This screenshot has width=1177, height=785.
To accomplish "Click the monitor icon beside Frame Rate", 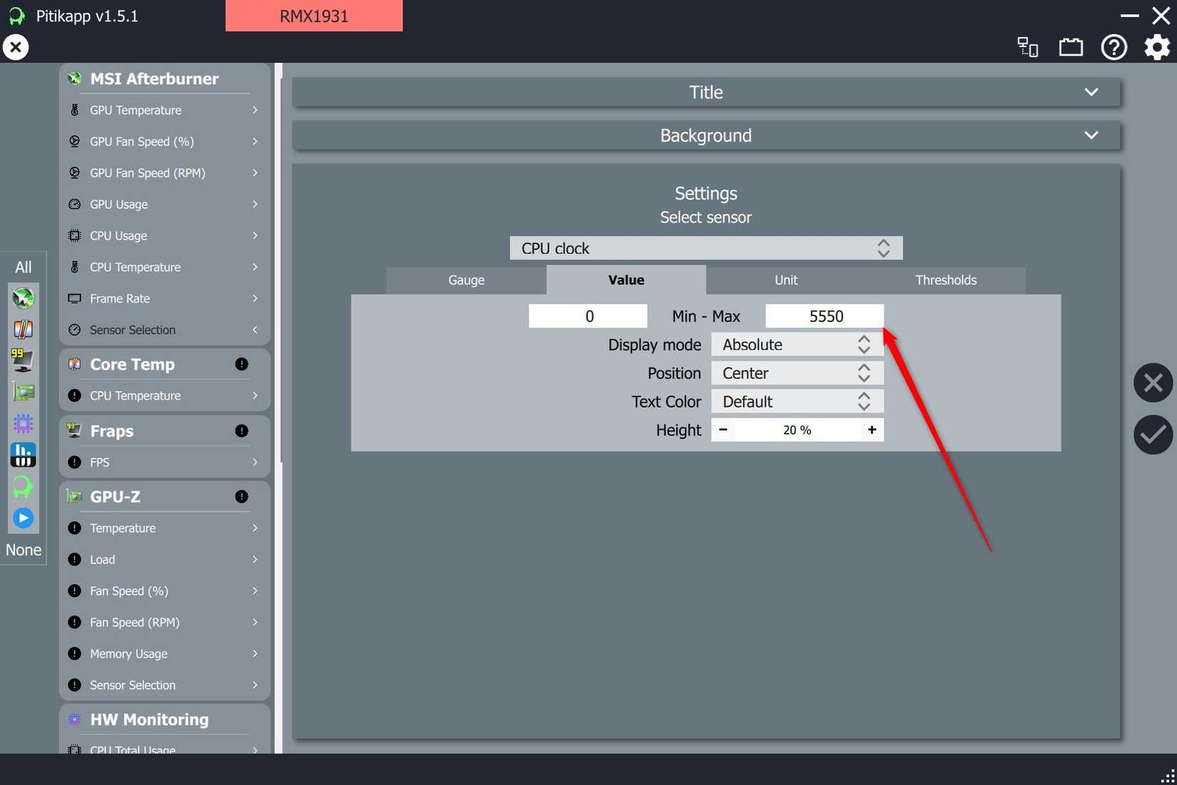I will point(74,298).
